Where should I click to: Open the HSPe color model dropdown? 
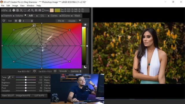pos(6,10)
